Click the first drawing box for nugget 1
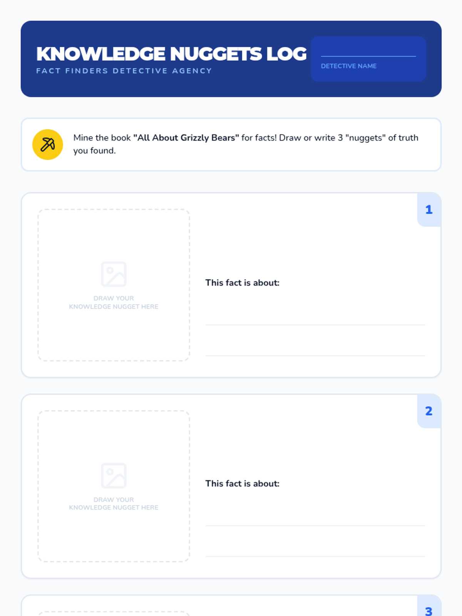Screen dimensions: 462x616 [x=114, y=285]
